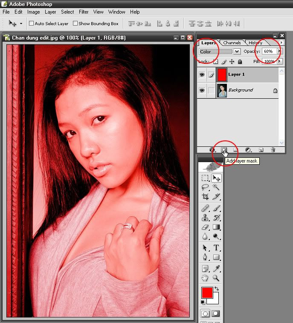Image resolution: width=293 pixels, height=323 pixels.
Task: Select the Hand tool
Action: pyautogui.click(x=205, y=278)
